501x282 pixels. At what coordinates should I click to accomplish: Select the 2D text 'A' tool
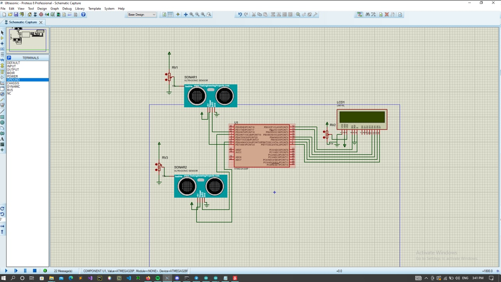(x=2, y=139)
